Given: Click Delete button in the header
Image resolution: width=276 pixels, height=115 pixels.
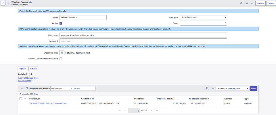Looking at the screenshot, I should [x=271, y=3].
